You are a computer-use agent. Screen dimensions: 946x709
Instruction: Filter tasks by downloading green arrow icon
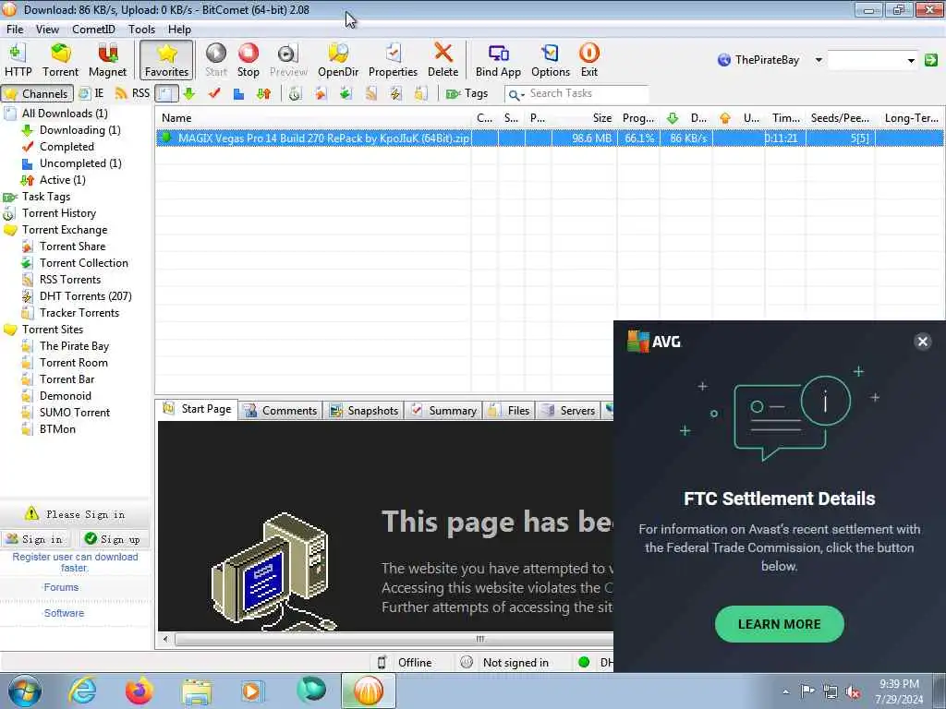188,93
